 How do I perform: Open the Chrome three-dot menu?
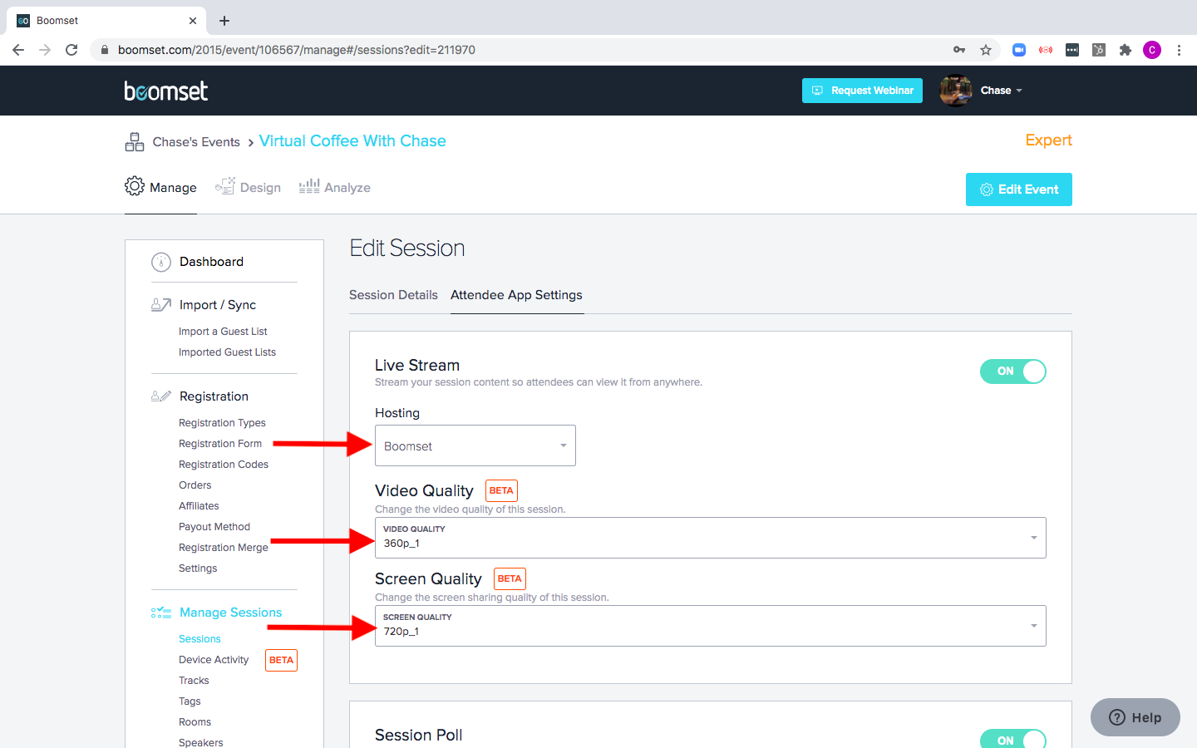coord(1179,50)
